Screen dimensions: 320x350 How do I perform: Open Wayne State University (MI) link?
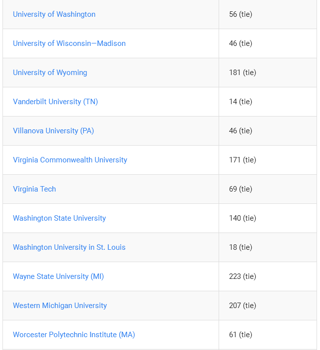[x=58, y=276]
